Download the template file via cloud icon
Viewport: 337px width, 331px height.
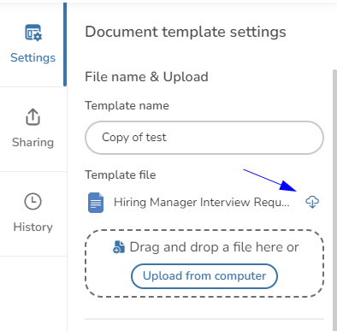(x=312, y=202)
